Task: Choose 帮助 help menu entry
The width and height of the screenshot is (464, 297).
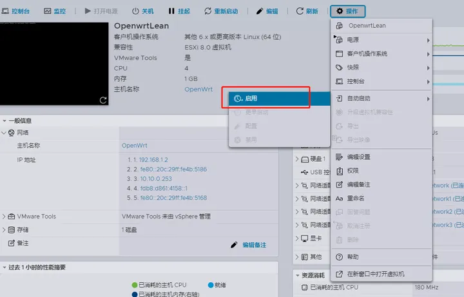Action: click(x=381, y=257)
